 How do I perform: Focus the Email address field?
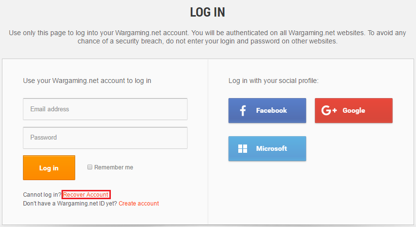(105, 109)
